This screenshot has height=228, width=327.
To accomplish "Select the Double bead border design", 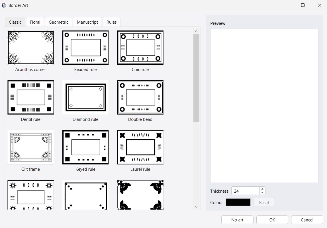I will tap(140, 97).
